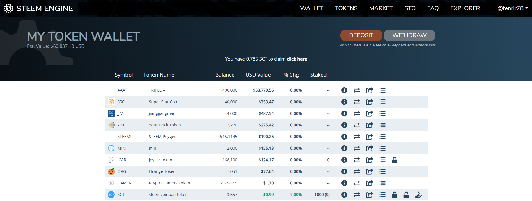532x201 pixels.
Task: Open info for SSC token
Action: (344, 102)
